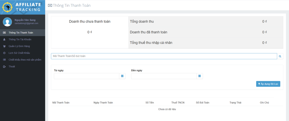Click the Nguyễn Văn Sang username
The height and width of the screenshot is (121, 289).
(25, 20)
